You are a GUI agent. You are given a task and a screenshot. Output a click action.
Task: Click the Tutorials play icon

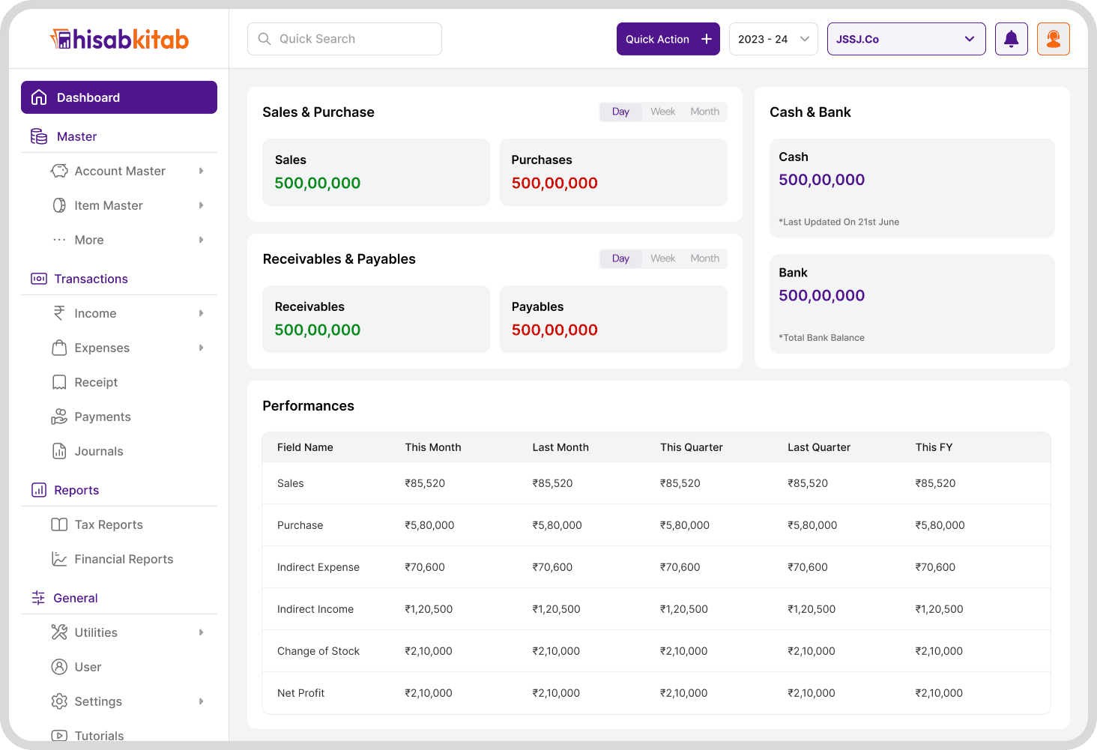pos(59,736)
